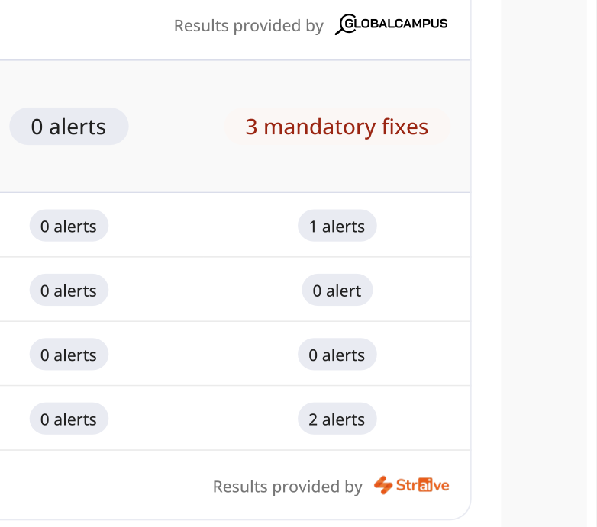Screen dimensions: 597x527
Task: Click the Straive lightning bolt icon
Action: click(383, 485)
